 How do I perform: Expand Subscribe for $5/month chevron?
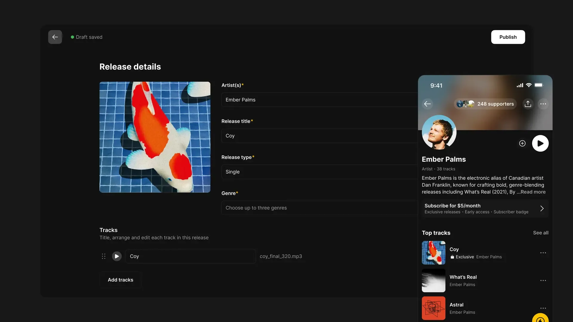[542, 208]
